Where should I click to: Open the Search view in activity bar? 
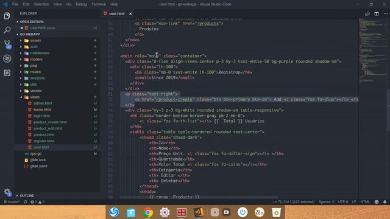(x=7, y=30)
